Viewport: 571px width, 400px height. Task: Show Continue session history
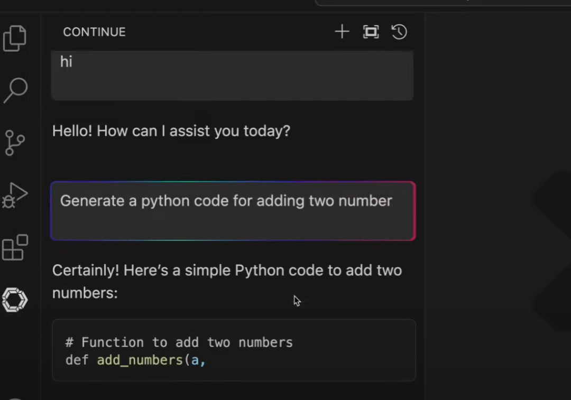point(399,32)
